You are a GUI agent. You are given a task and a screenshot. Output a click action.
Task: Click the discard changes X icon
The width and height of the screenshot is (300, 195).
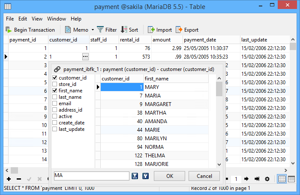(x=39, y=179)
